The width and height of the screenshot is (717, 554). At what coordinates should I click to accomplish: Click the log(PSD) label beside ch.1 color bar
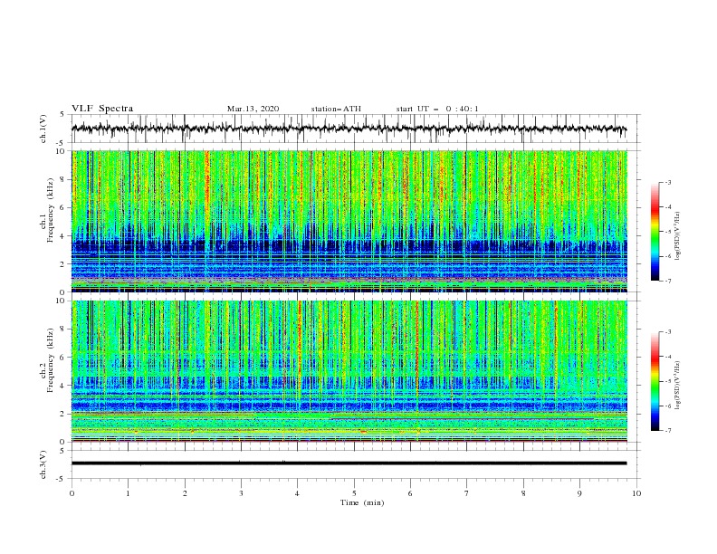click(x=677, y=236)
